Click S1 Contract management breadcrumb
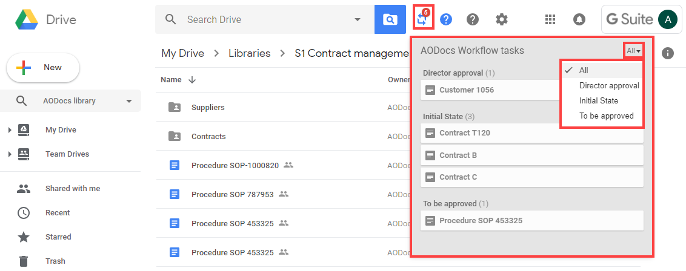The height and width of the screenshot is (271, 686). click(351, 53)
